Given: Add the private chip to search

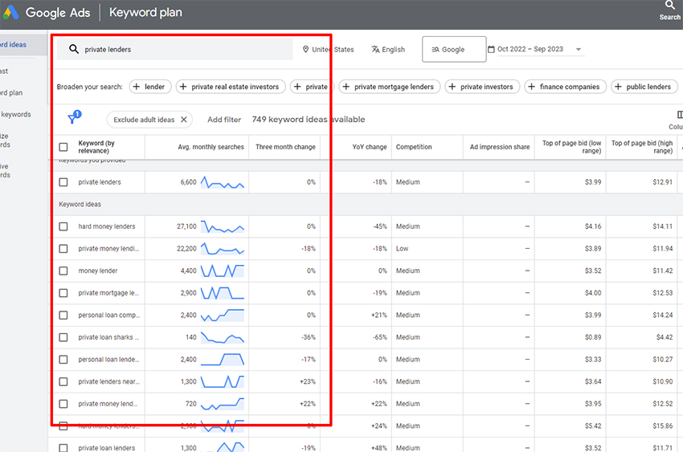Looking at the screenshot, I should coord(312,87).
